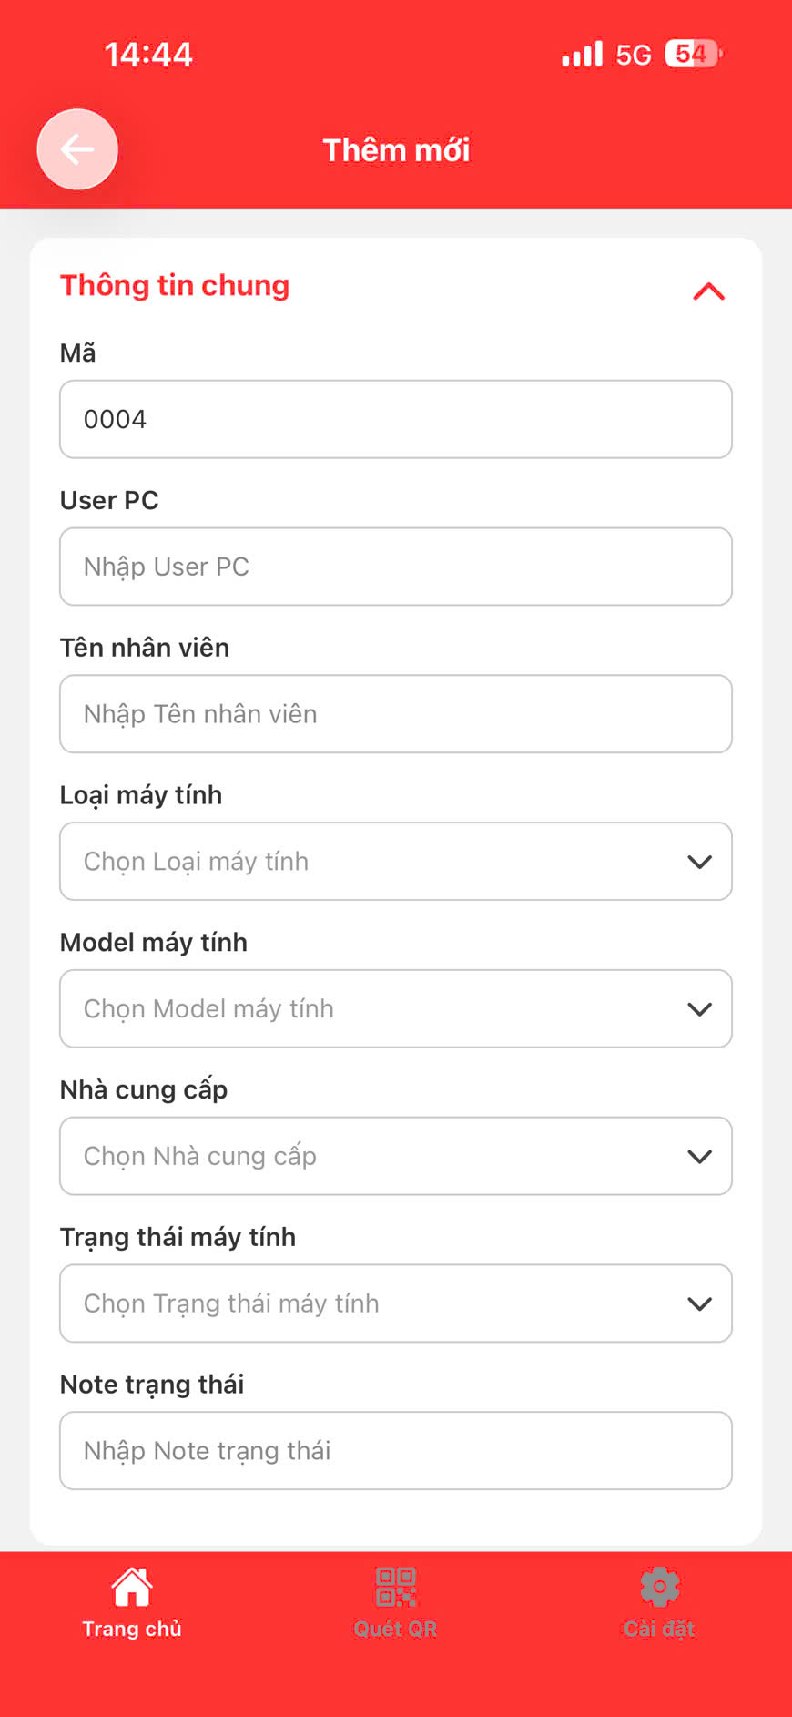Tap the Loại máy tính chevron arrow
792x1717 pixels.
pyautogui.click(x=699, y=862)
